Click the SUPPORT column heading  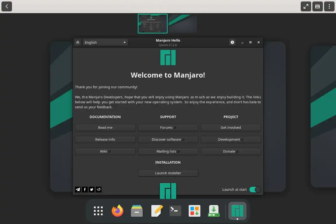click(168, 117)
